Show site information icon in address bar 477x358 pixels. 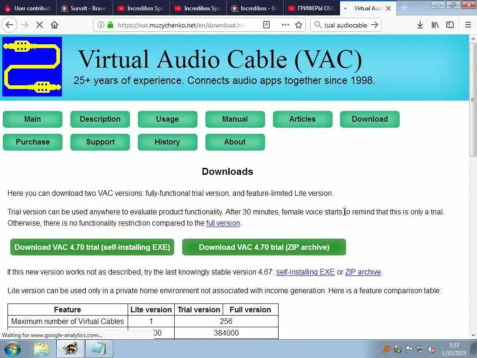point(101,25)
